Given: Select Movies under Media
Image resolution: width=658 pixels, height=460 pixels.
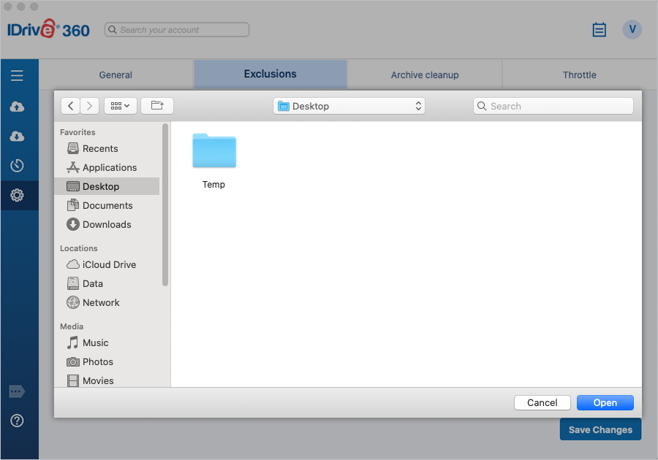Looking at the screenshot, I should (107, 380).
